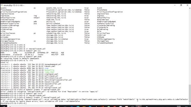Click the PuTTY icon in the title bar

(2, 5)
